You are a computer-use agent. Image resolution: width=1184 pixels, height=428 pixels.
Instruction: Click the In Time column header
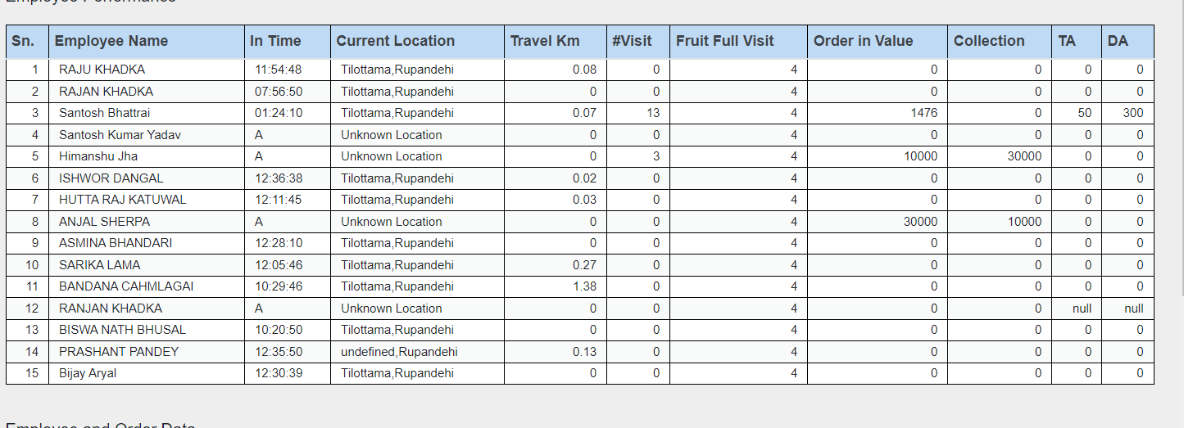pyautogui.click(x=275, y=41)
